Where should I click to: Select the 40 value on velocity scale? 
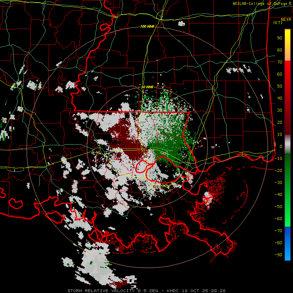pos(280,98)
